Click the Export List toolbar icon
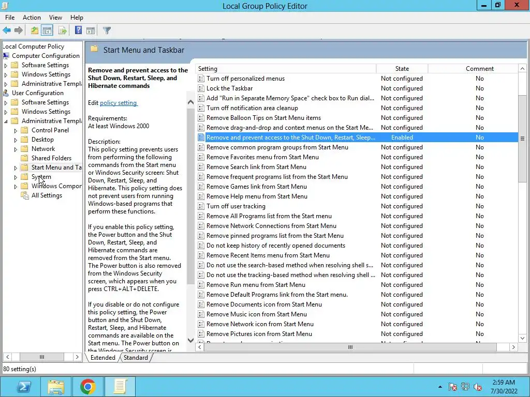Image resolution: width=530 pixels, height=397 pixels. [x=63, y=30]
